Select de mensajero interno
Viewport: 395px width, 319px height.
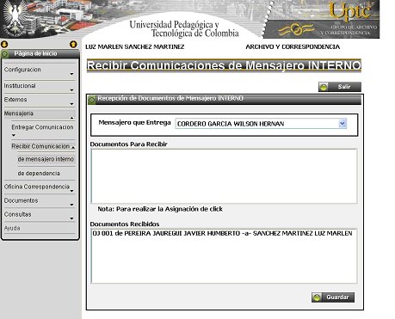(46, 159)
